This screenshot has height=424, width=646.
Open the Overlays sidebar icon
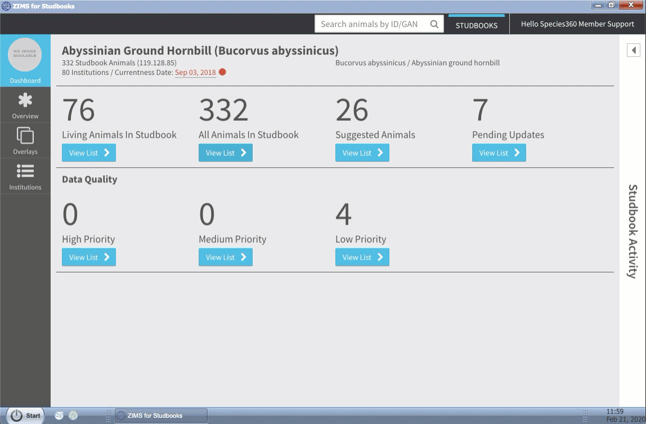(25, 136)
